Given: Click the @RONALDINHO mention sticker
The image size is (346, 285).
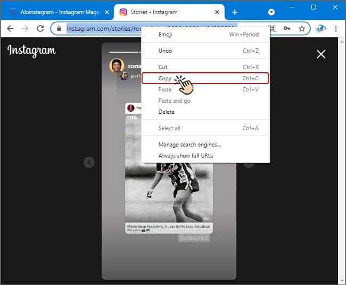Looking at the screenshot, I should (x=194, y=238).
